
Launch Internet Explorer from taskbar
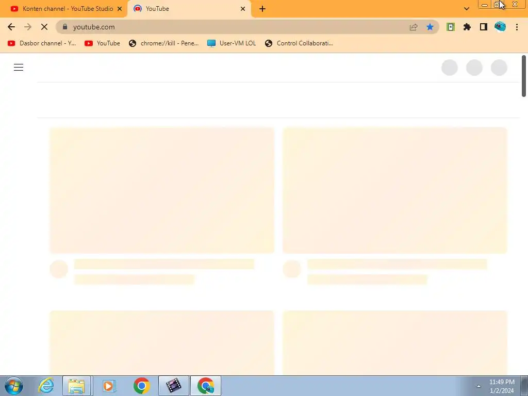coord(46,386)
